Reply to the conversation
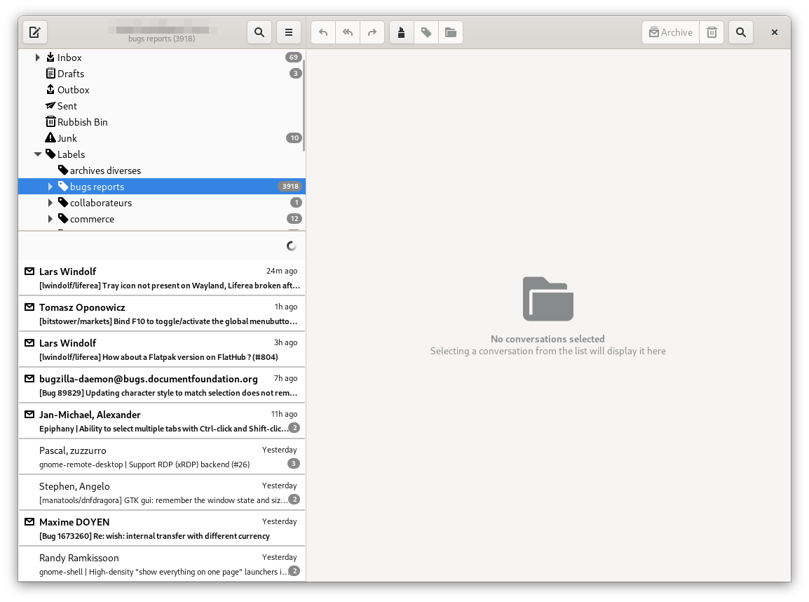809x602 pixels. (x=322, y=32)
